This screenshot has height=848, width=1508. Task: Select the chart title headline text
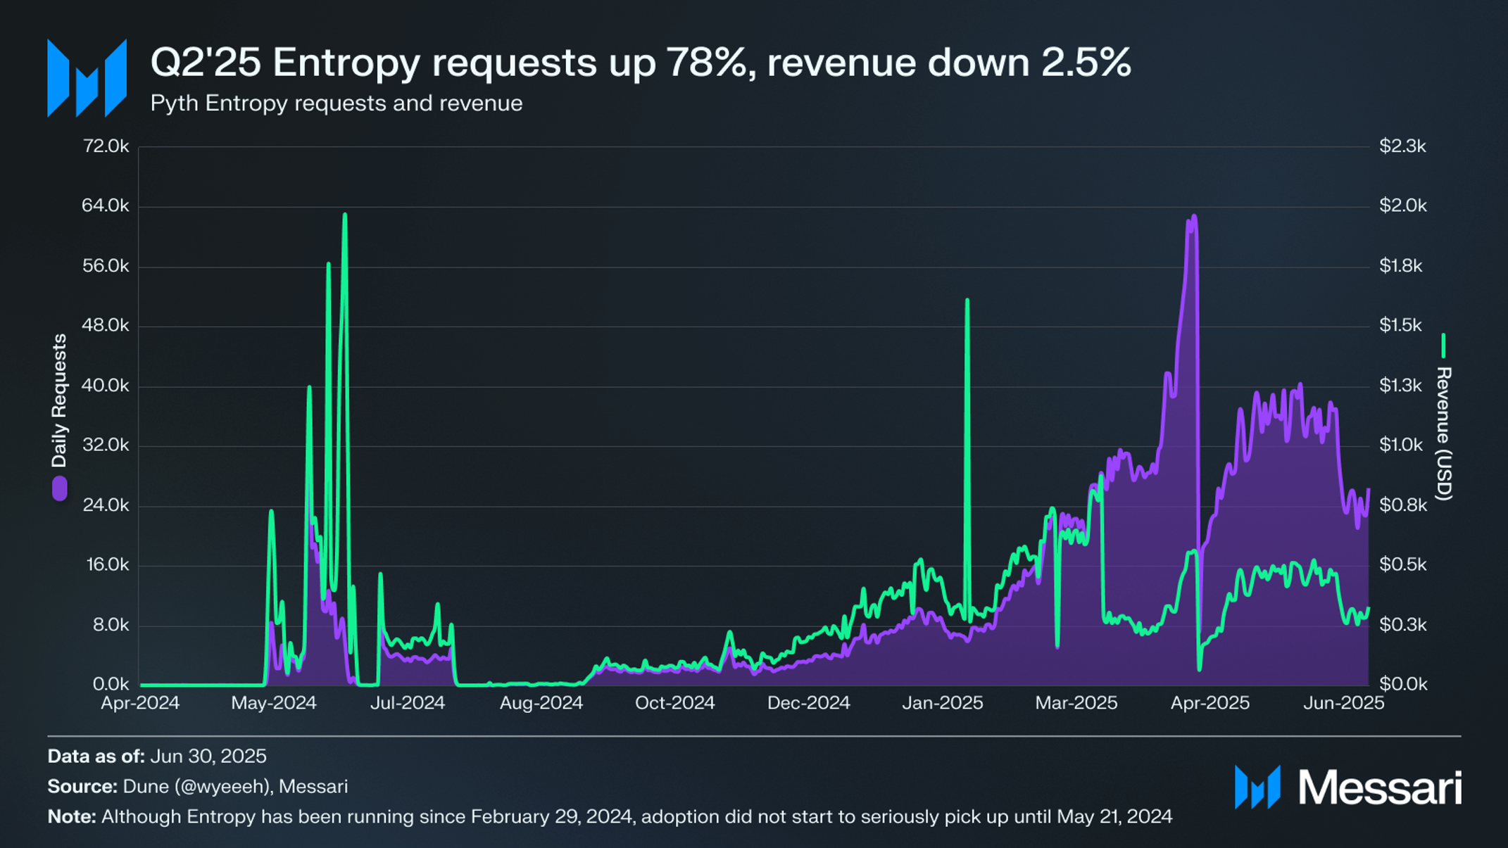641,62
